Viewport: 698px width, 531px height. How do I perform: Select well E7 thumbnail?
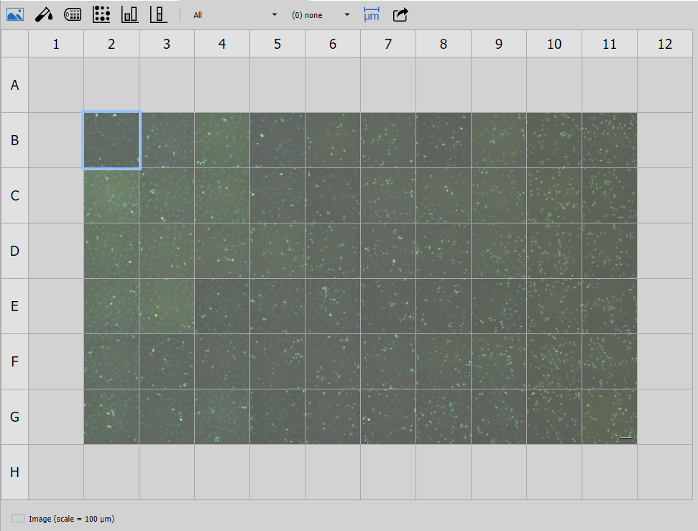pyautogui.click(x=388, y=306)
